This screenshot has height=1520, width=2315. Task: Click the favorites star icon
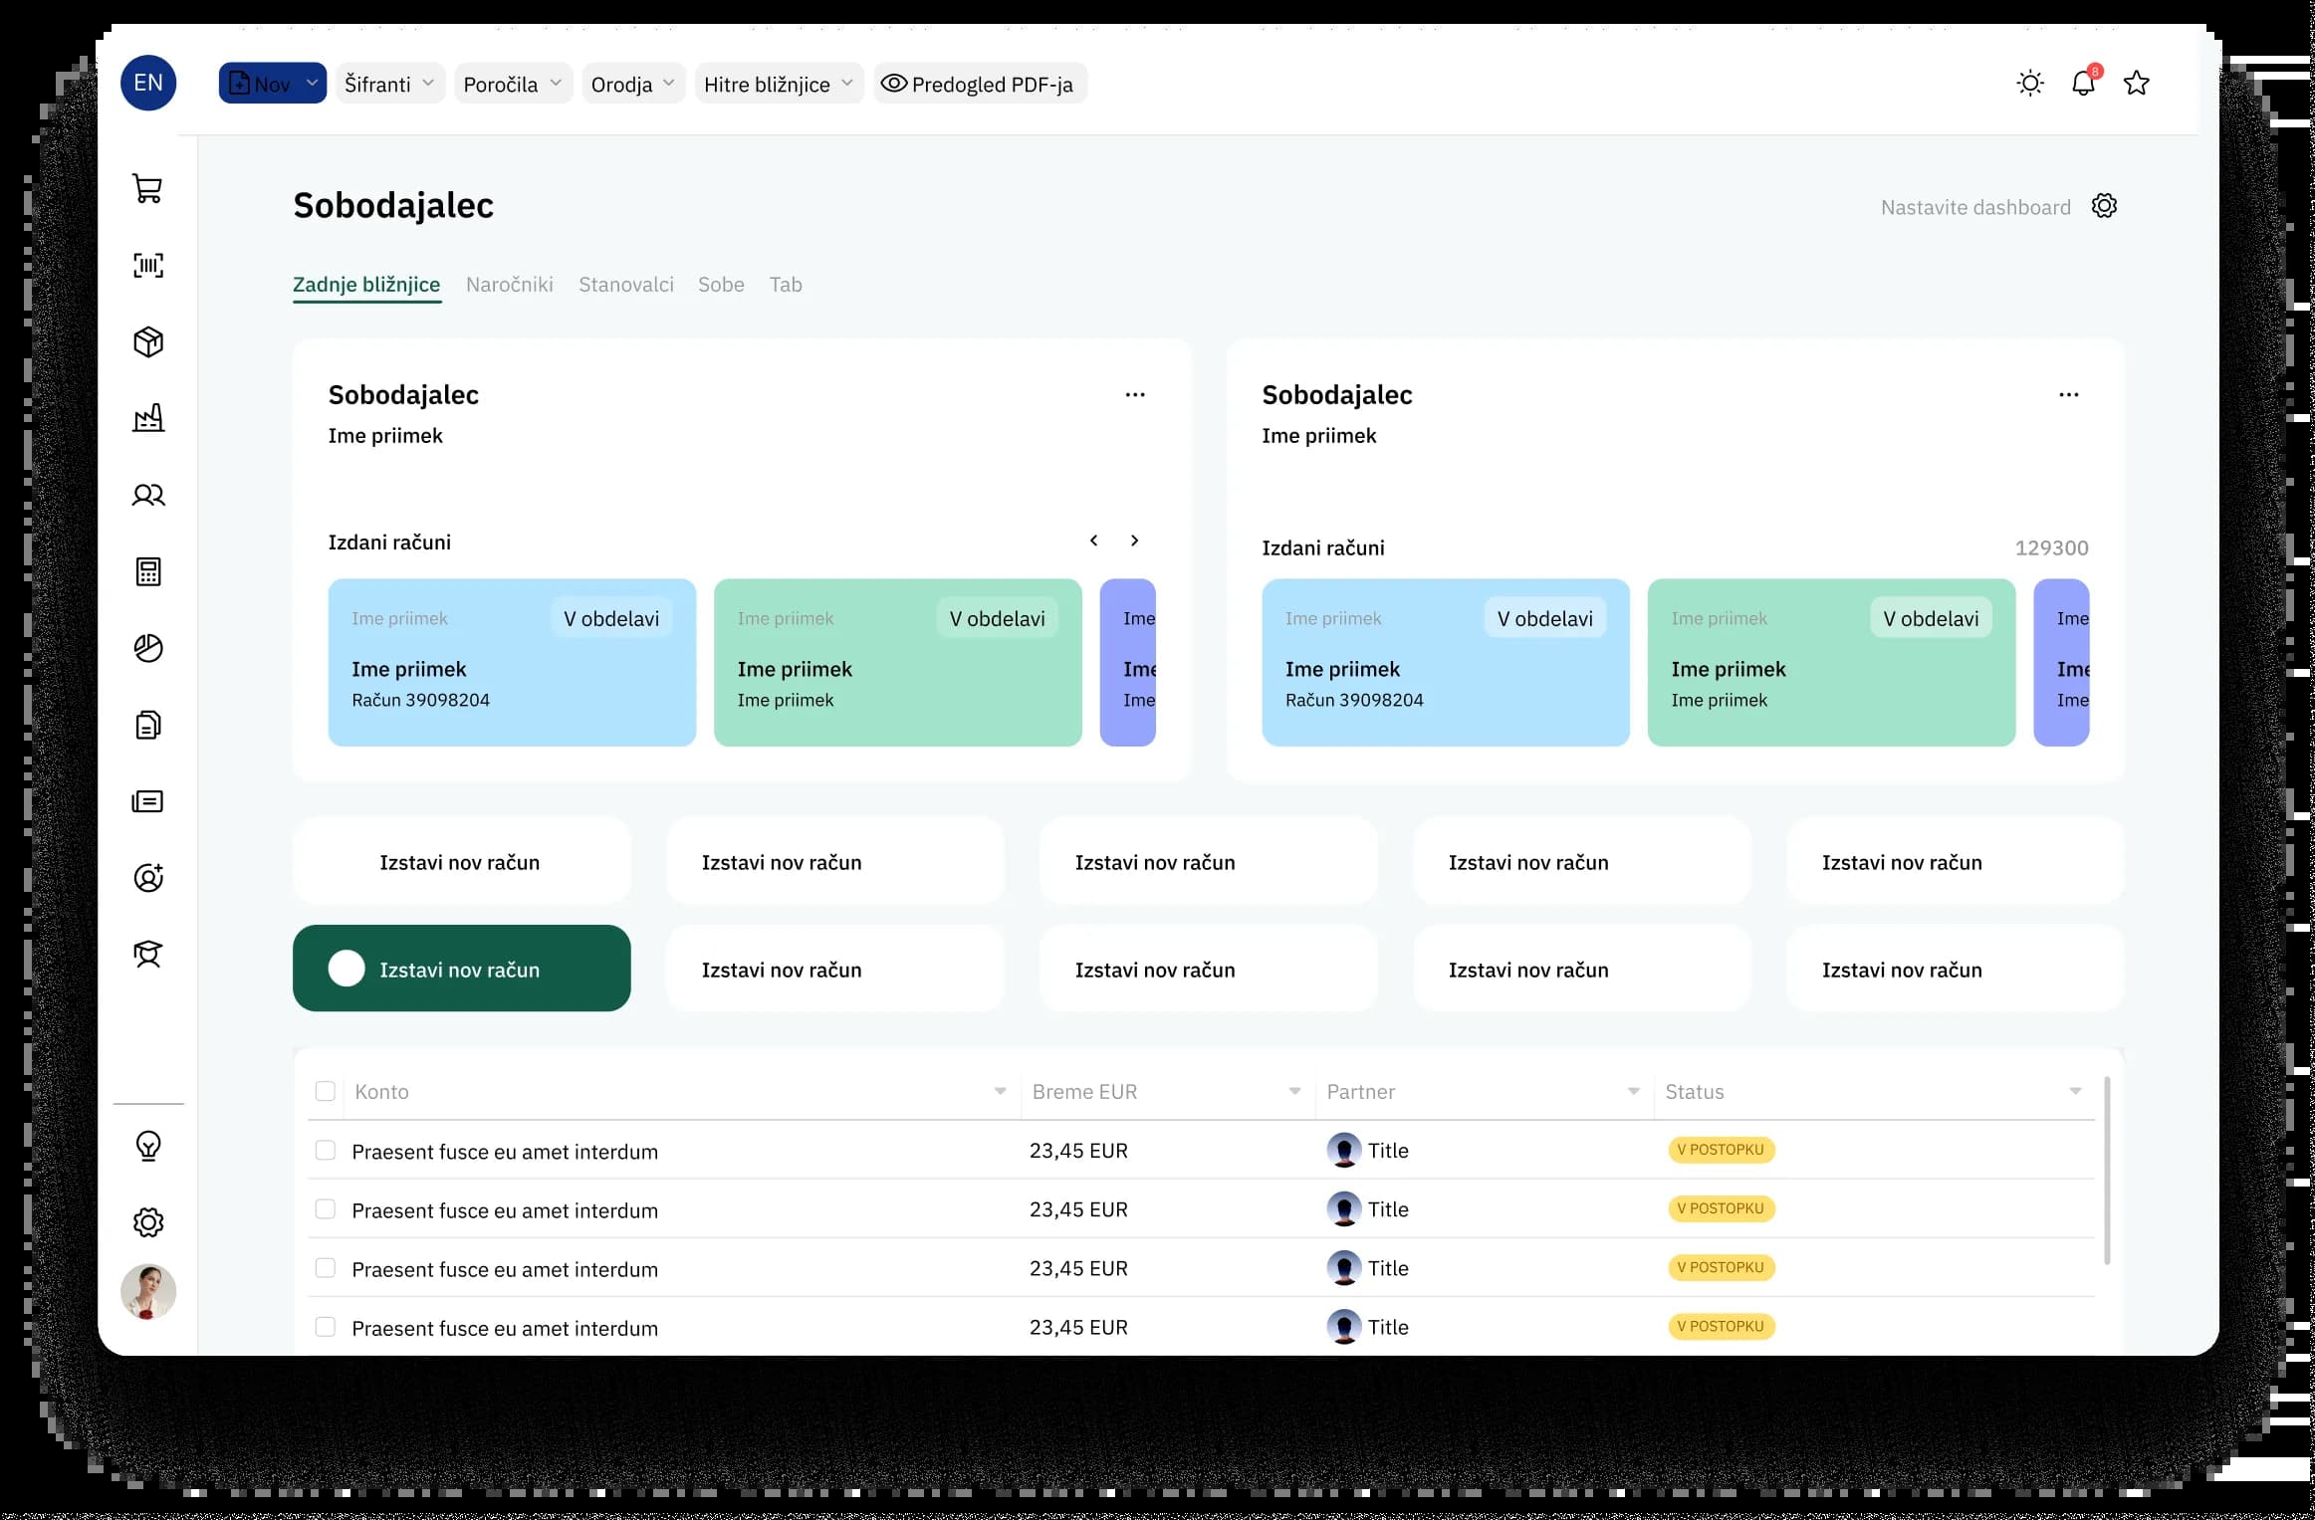[2136, 84]
